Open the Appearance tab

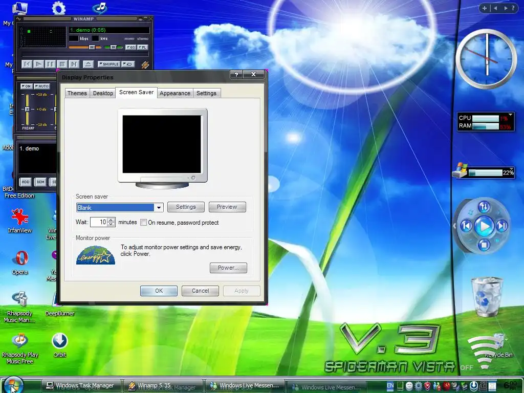click(x=175, y=93)
